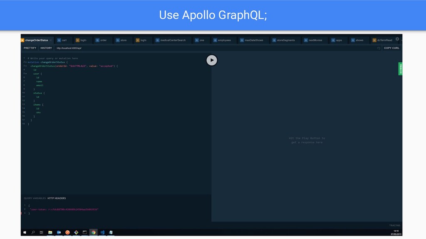The height and width of the screenshot is (239, 426).
Task: Open the Git app from the taskbar
Action: coord(77,232)
